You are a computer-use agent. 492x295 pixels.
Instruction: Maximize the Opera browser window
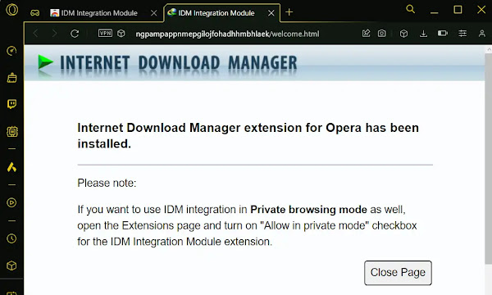(458, 10)
